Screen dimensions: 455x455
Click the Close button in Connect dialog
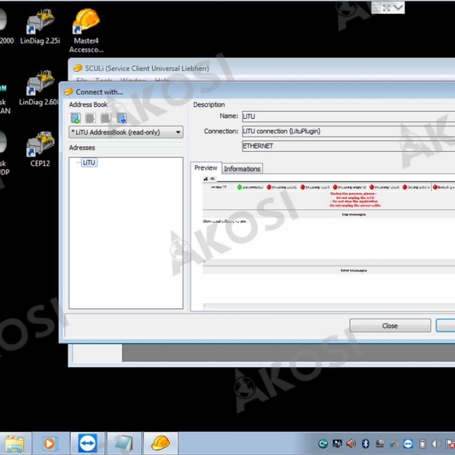point(390,326)
